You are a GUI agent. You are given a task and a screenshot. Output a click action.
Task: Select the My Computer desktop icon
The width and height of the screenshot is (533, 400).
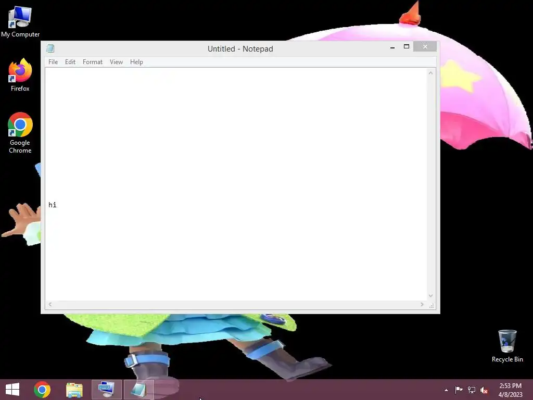20,21
